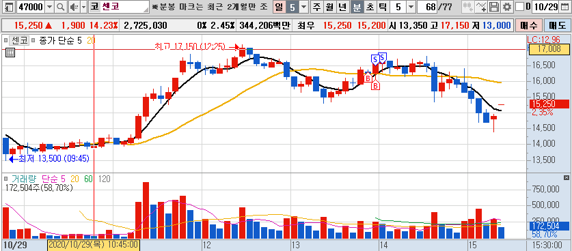This screenshot has height=251, width=572.
Task: Click the 2,725,030 traded volume value
Action: pyautogui.click(x=146, y=25)
